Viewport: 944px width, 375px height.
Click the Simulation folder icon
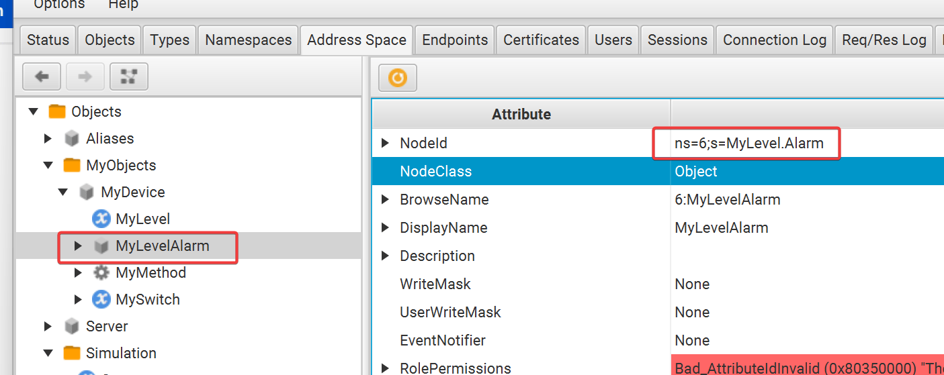coord(71,354)
